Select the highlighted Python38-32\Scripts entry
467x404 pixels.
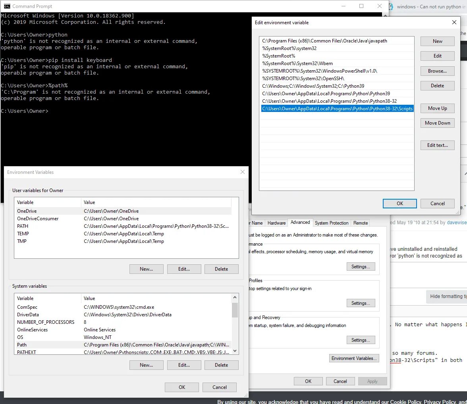[x=337, y=109]
